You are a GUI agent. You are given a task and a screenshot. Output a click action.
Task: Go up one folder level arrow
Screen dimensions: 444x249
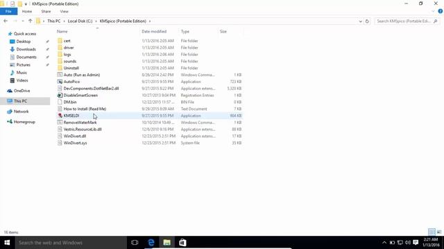(31, 21)
